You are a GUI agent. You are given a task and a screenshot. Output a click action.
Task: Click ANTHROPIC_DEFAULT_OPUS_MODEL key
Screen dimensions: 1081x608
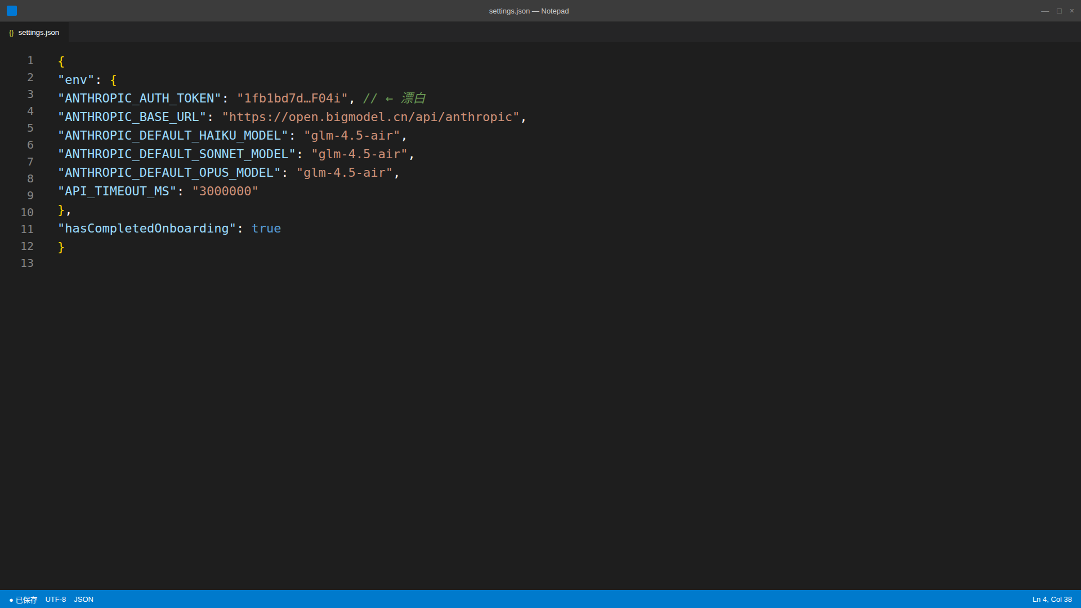(169, 173)
